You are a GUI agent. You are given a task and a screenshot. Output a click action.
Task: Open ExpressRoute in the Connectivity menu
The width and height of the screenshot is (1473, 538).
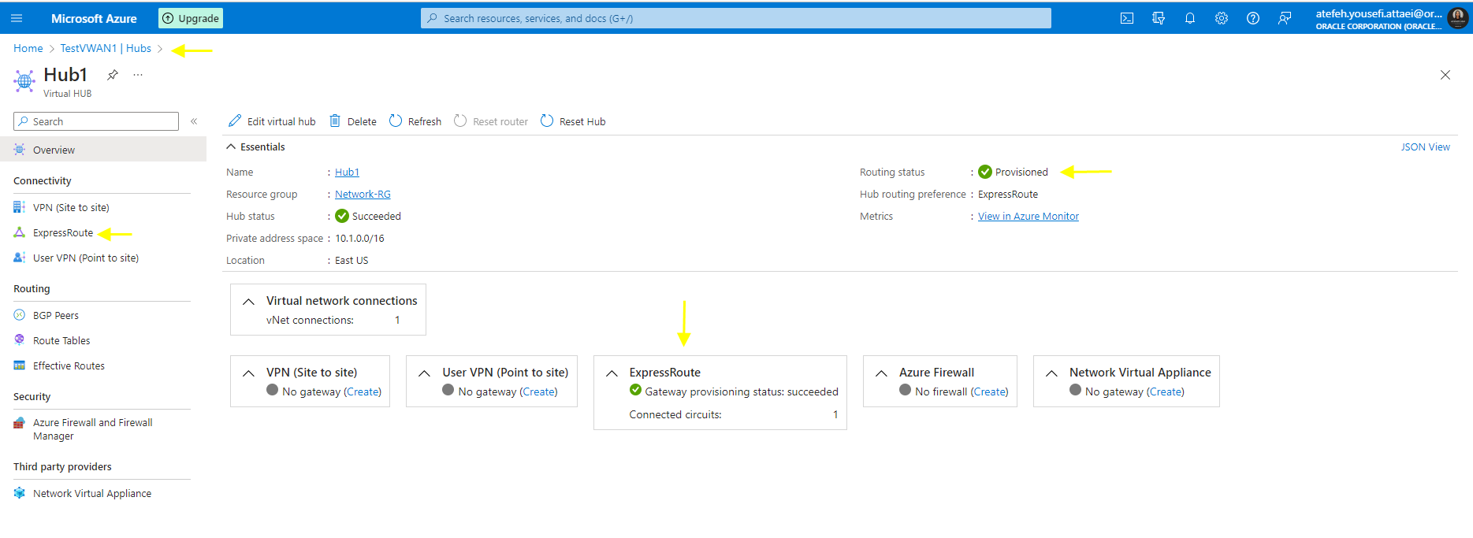click(x=63, y=233)
